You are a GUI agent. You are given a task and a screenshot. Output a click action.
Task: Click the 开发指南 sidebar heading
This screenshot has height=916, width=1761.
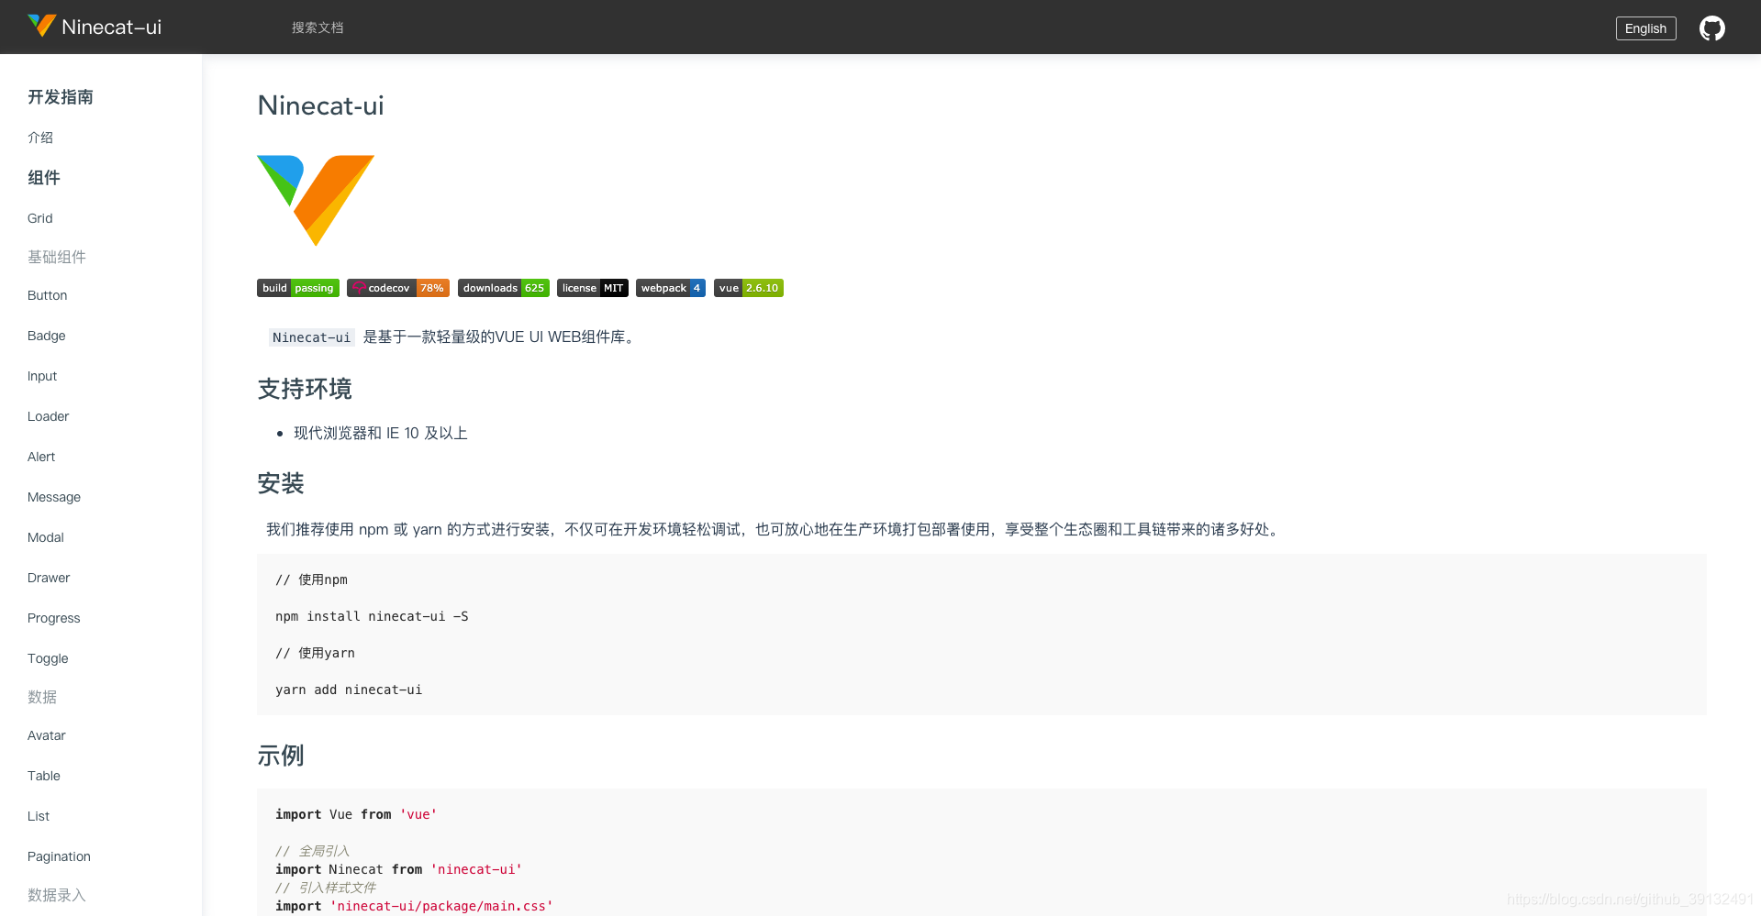pos(61,97)
